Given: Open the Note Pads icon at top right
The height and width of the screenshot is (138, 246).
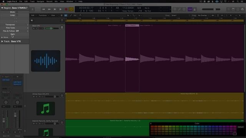Looking at the screenshot, I should click(x=233, y=9).
